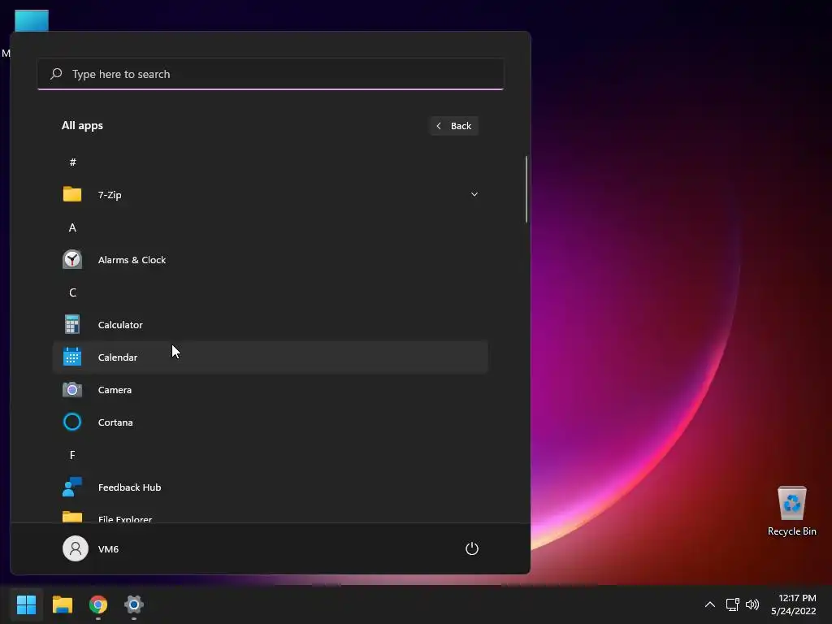Image resolution: width=832 pixels, height=624 pixels.
Task: Click the 'All apps' heading
Action: click(x=82, y=125)
